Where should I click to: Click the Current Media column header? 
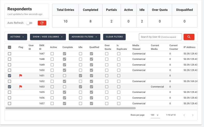coord(155,47)
